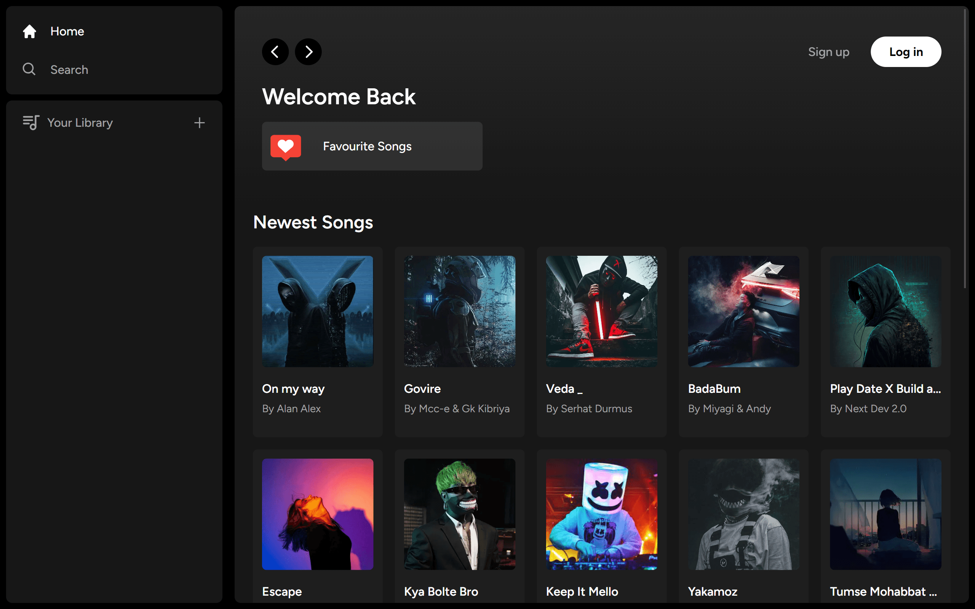Click the Tumse Mohabbat cover art
The width and height of the screenshot is (975, 609).
pyautogui.click(x=885, y=514)
